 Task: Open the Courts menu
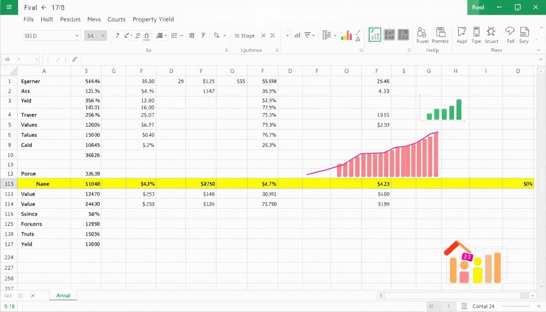[x=117, y=19]
